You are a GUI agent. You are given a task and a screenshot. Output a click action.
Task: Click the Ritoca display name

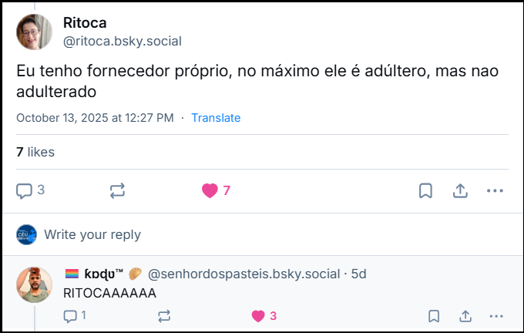(84, 23)
